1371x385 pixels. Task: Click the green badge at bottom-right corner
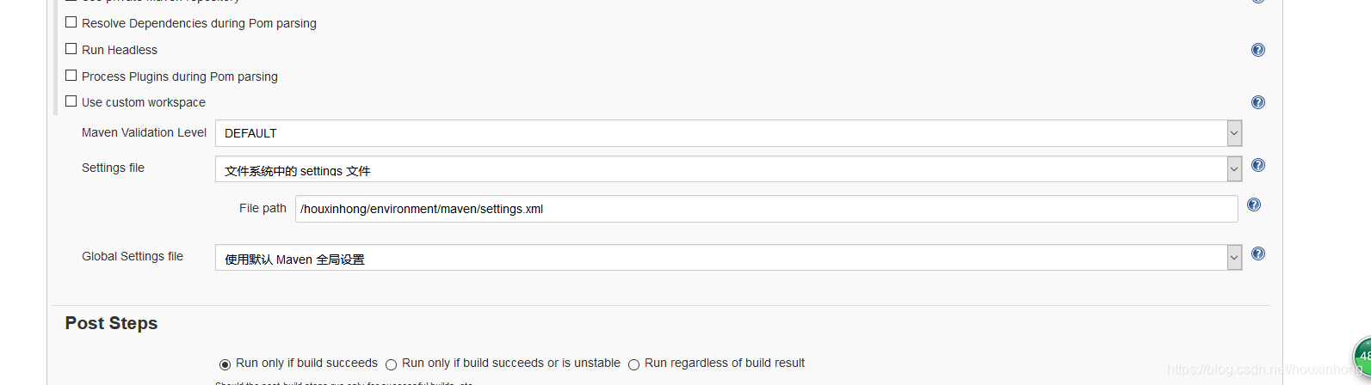(x=1362, y=356)
